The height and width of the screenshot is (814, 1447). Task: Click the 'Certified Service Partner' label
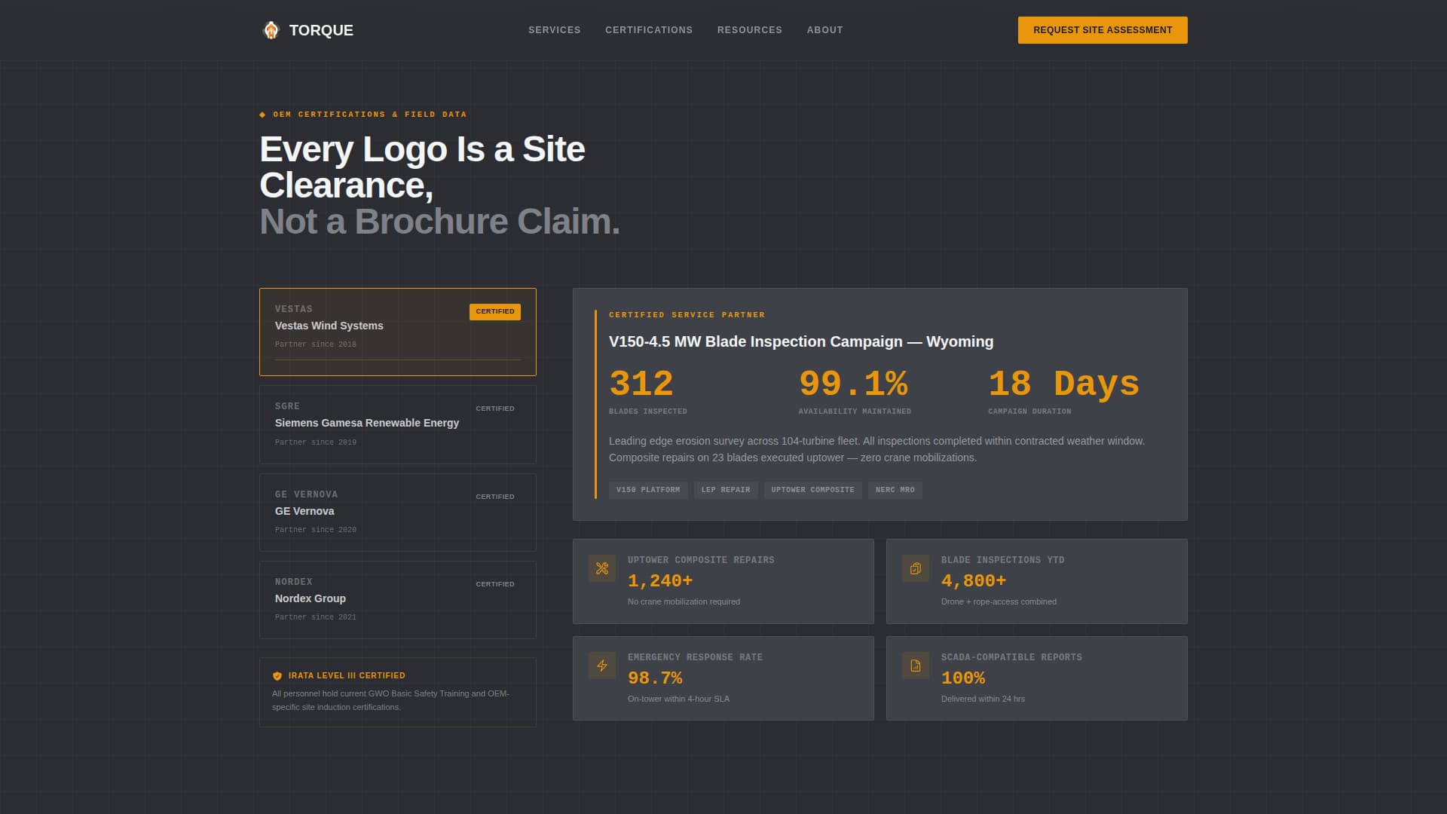point(687,315)
